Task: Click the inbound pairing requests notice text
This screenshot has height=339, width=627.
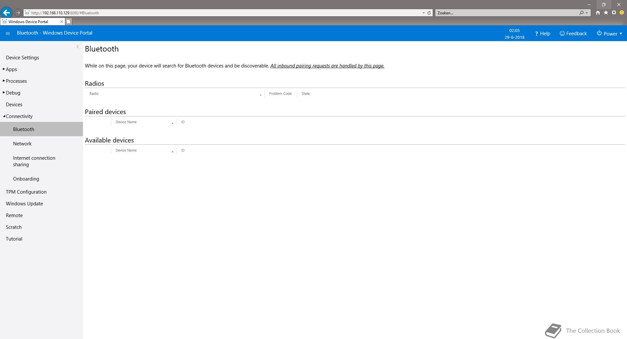Action: pos(327,66)
